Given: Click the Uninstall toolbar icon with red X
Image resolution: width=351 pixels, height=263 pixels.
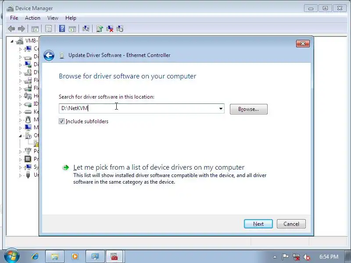Looking at the screenshot, I should (x=110, y=28).
